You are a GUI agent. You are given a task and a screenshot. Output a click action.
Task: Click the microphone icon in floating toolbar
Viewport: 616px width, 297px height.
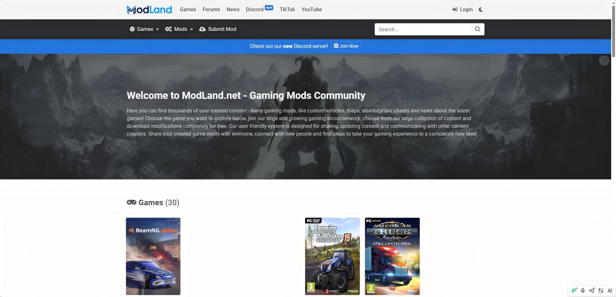point(583,290)
